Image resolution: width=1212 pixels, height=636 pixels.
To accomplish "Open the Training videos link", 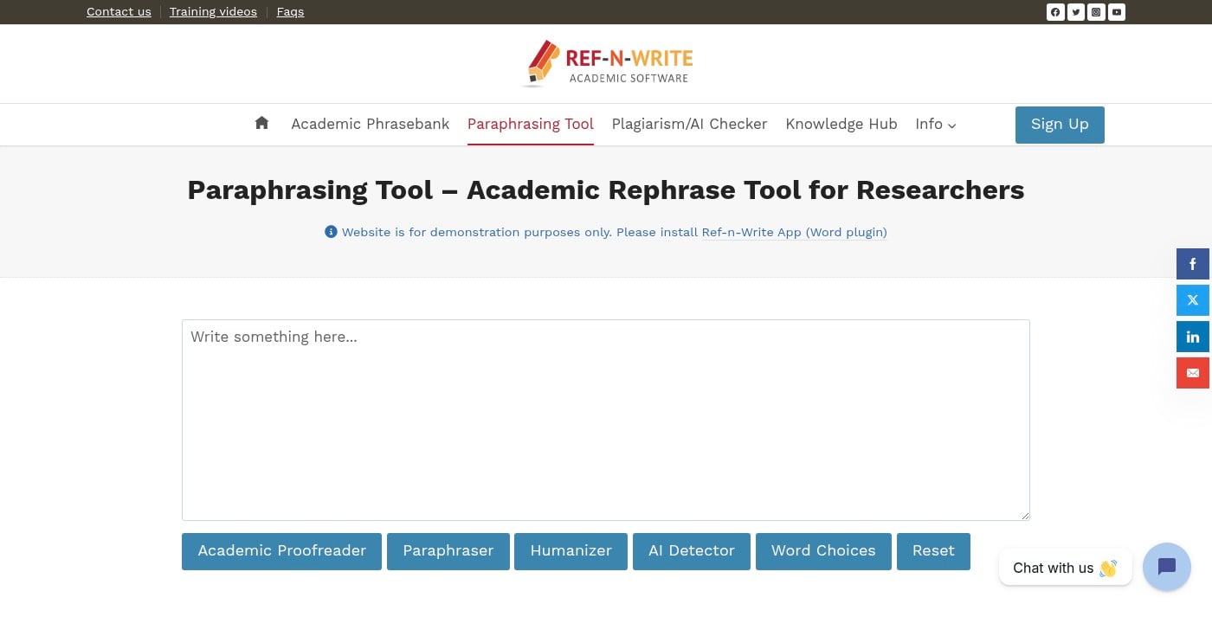I will coord(213,11).
